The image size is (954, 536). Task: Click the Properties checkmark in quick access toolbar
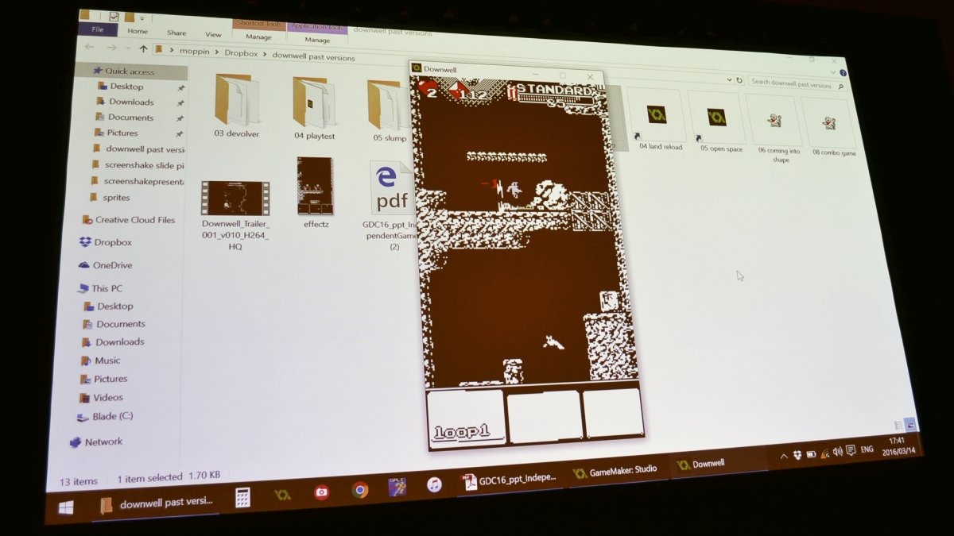point(114,16)
